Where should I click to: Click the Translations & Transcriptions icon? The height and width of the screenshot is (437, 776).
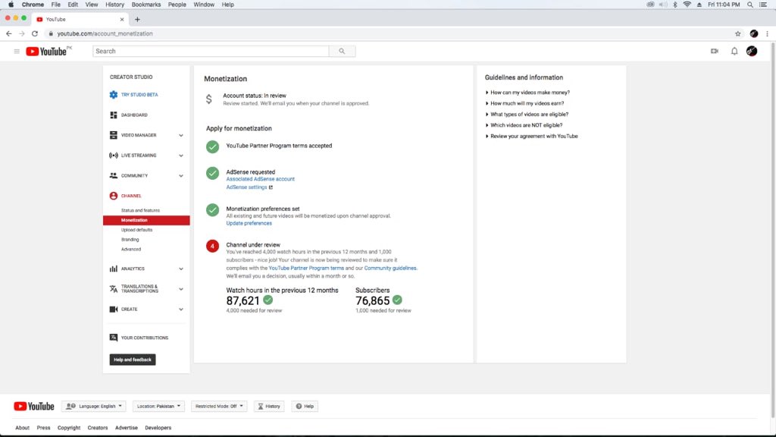[114, 289]
